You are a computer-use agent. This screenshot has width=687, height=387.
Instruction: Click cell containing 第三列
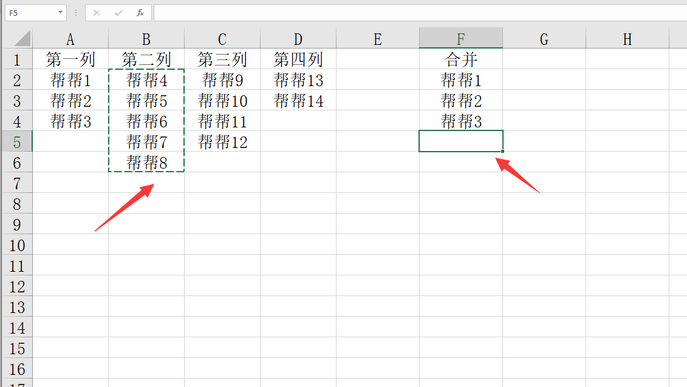point(222,59)
